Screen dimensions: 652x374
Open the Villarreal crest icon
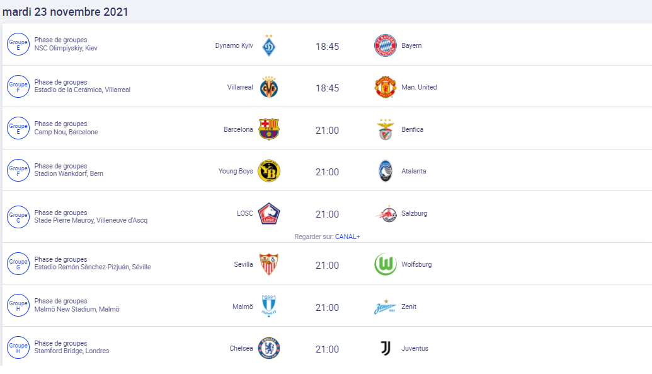(269, 87)
